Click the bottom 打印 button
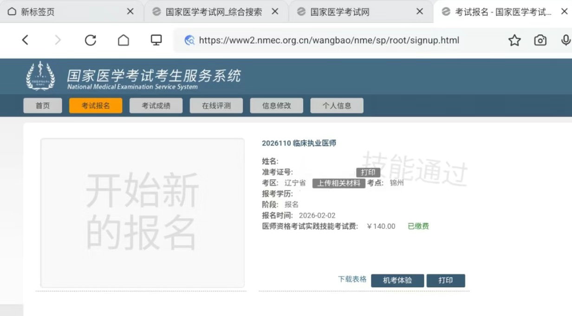The width and height of the screenshot is (572, 316). (x=446, y=280)
